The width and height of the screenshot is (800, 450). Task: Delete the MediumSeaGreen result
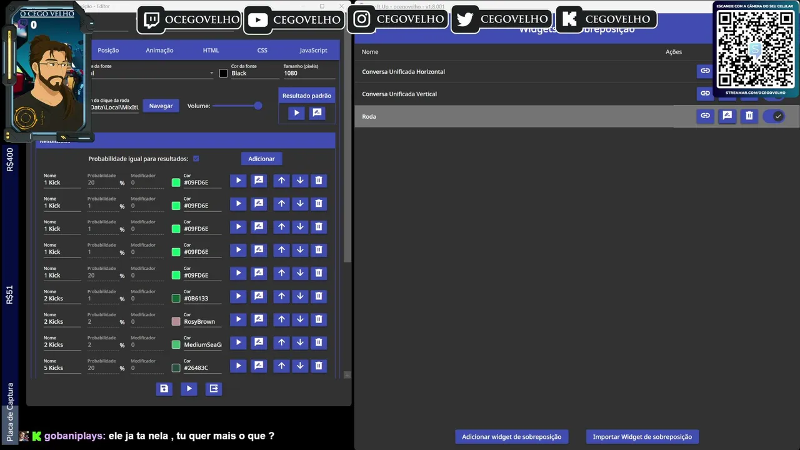319,342
